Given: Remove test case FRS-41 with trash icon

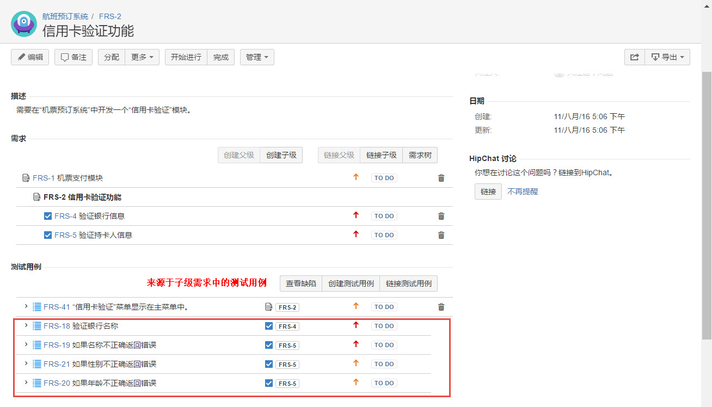Looking at the screenshot, I should coord(441,307).
